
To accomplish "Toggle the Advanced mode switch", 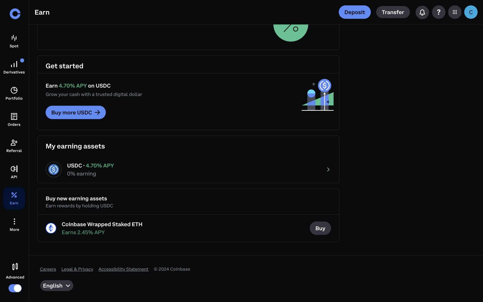I will pos(15,288).
